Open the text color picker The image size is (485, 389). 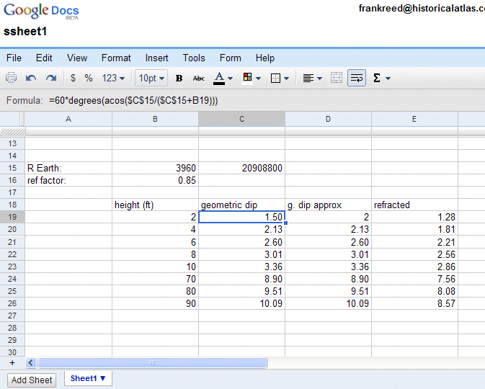coord(224,78)
